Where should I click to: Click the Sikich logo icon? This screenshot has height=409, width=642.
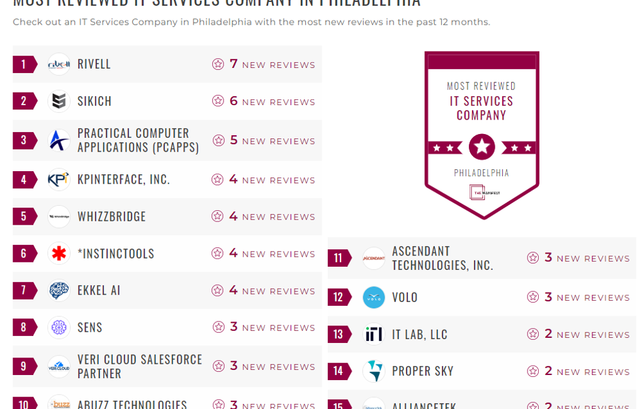59,101
